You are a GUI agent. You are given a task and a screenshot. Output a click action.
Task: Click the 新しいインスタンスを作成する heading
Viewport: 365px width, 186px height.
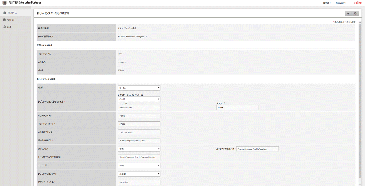tap(53, 13)
